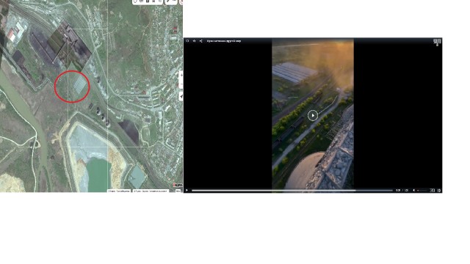The image size is (470, 264).
Task: Add the video to favorites (star icon)
Action: coord(194,41)
